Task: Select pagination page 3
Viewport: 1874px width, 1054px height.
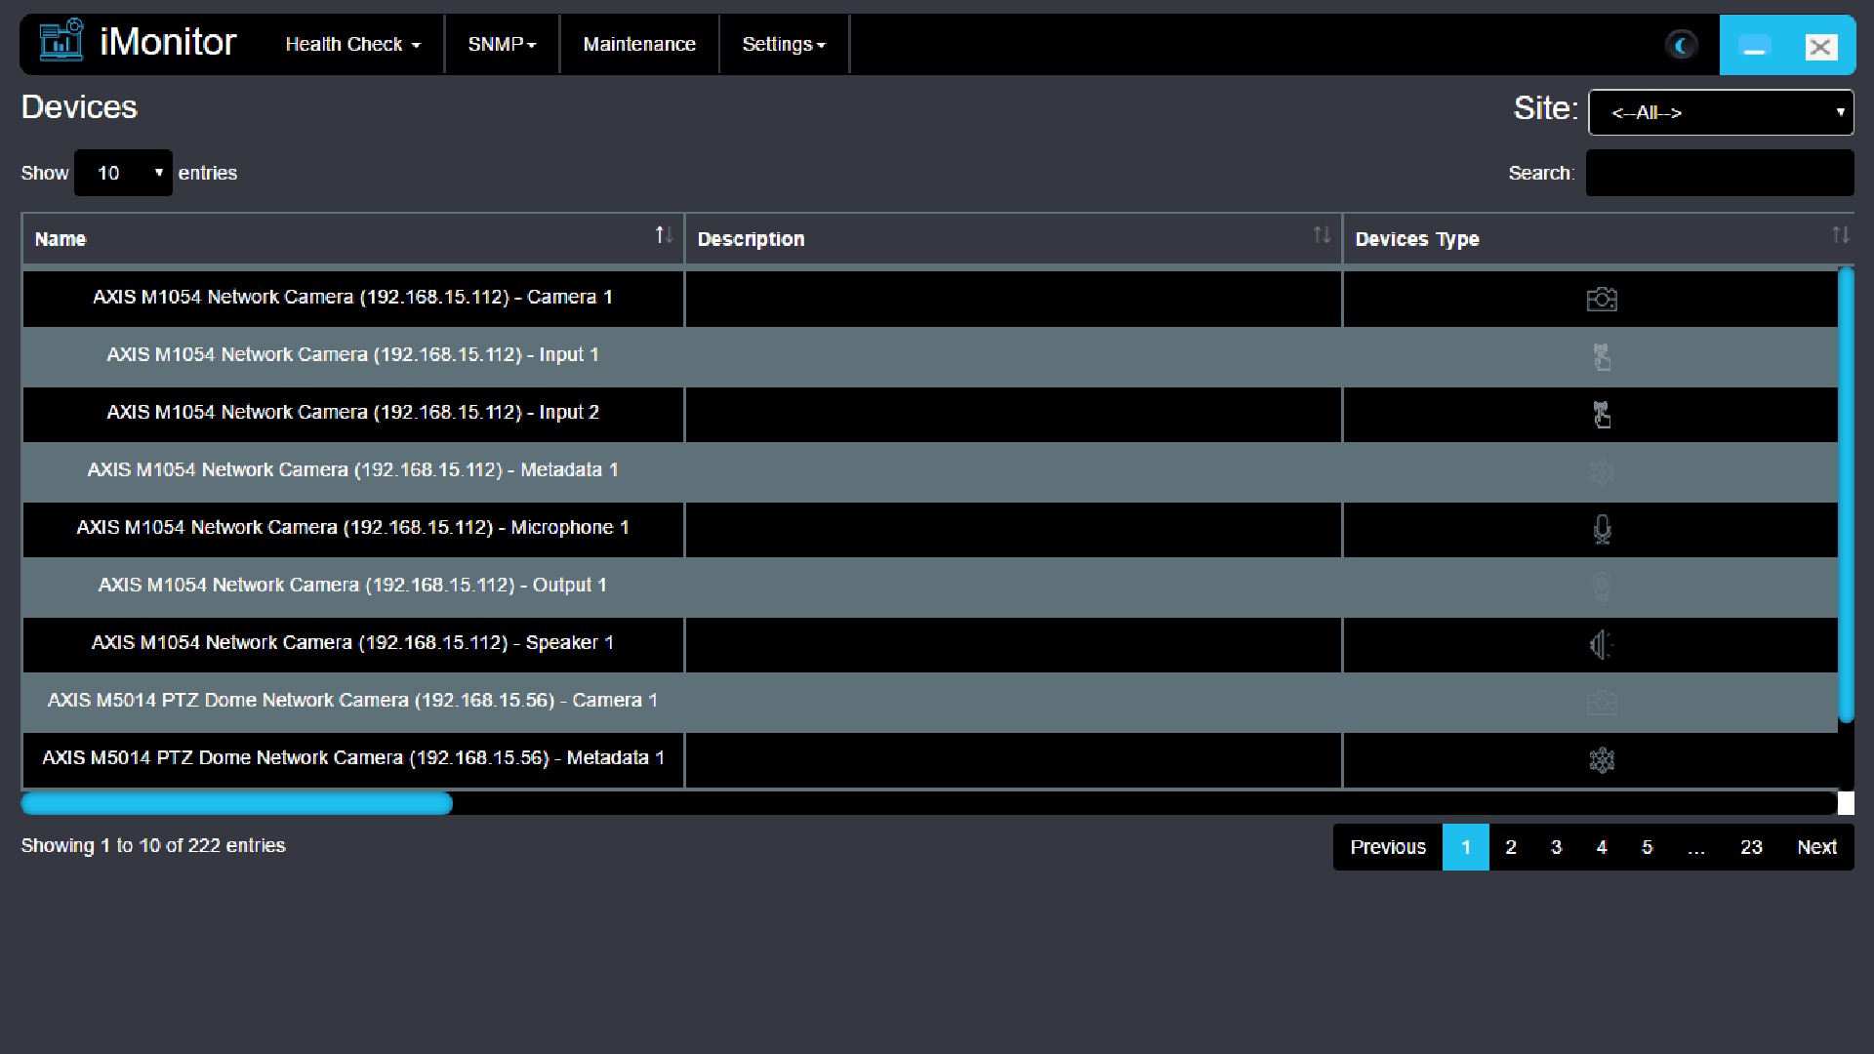Action: pos(1556,847)
